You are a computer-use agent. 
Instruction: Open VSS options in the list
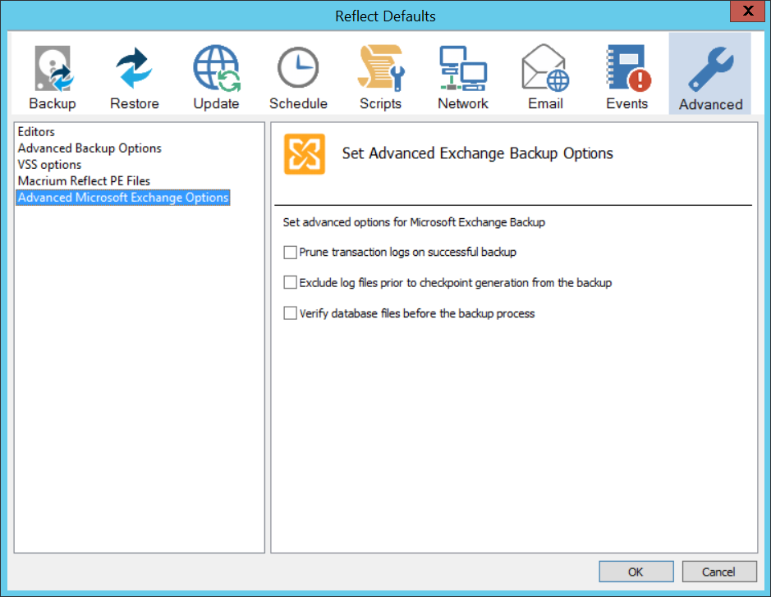point(49,165)
